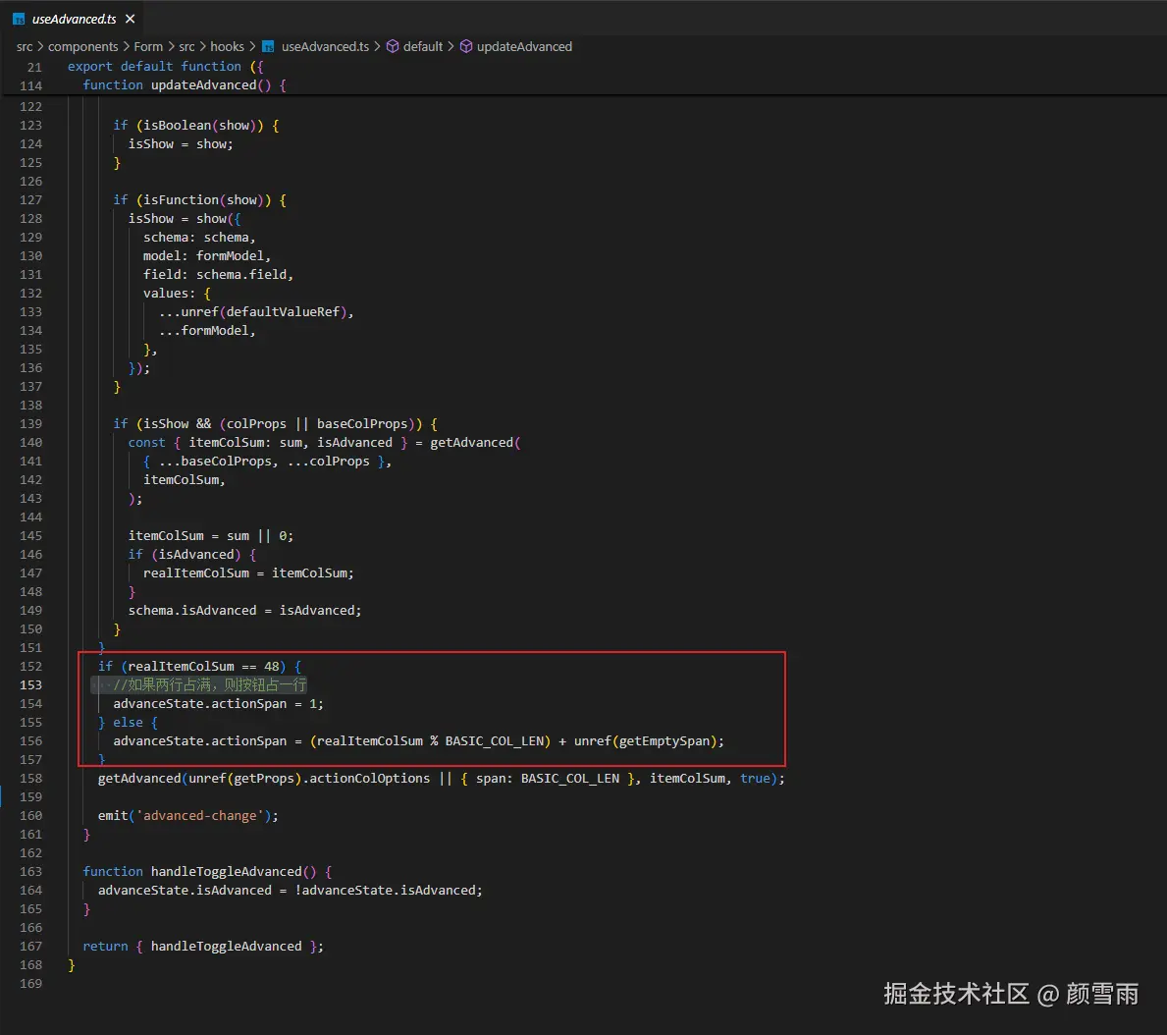Open 'components' breadcrumb segment

click(83, 47)
